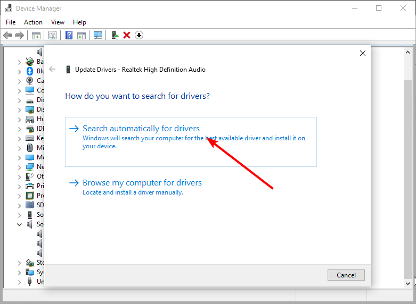Click the Back arrow toolbar icon
This screenshot has width=416, height=304.
click(x=7, y=35)
